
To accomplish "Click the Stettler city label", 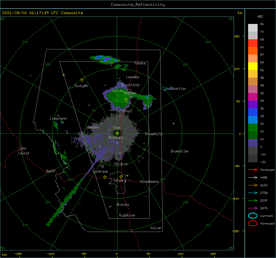I will [179, 89].
